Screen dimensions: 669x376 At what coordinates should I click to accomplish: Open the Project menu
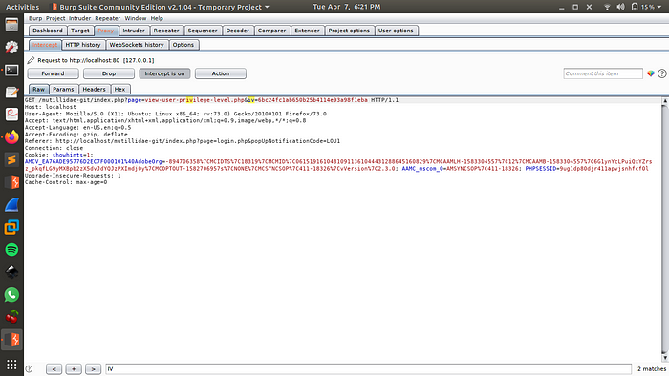pos(55,18)
